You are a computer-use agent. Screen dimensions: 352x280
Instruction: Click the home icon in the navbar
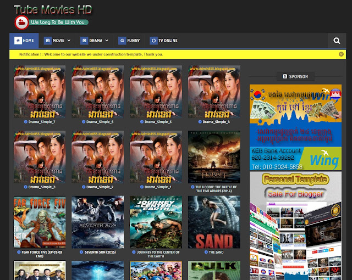coord(18,41)
